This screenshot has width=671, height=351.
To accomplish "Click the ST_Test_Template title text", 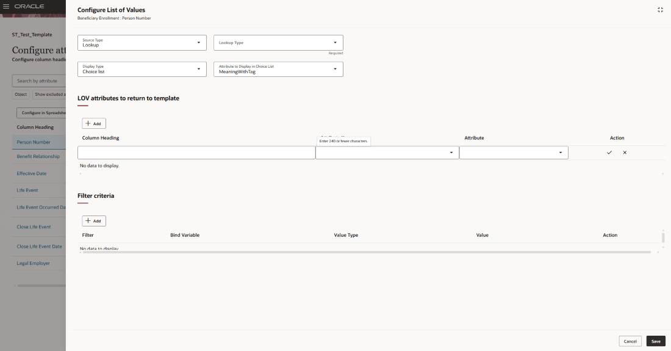I will 32,35.
